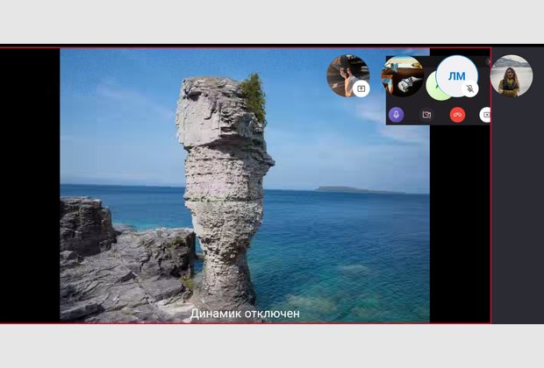Click the screen-sharing badge on the first participant avatar
544x368 pixels.
pyautogui.click(x=361, y=89)
